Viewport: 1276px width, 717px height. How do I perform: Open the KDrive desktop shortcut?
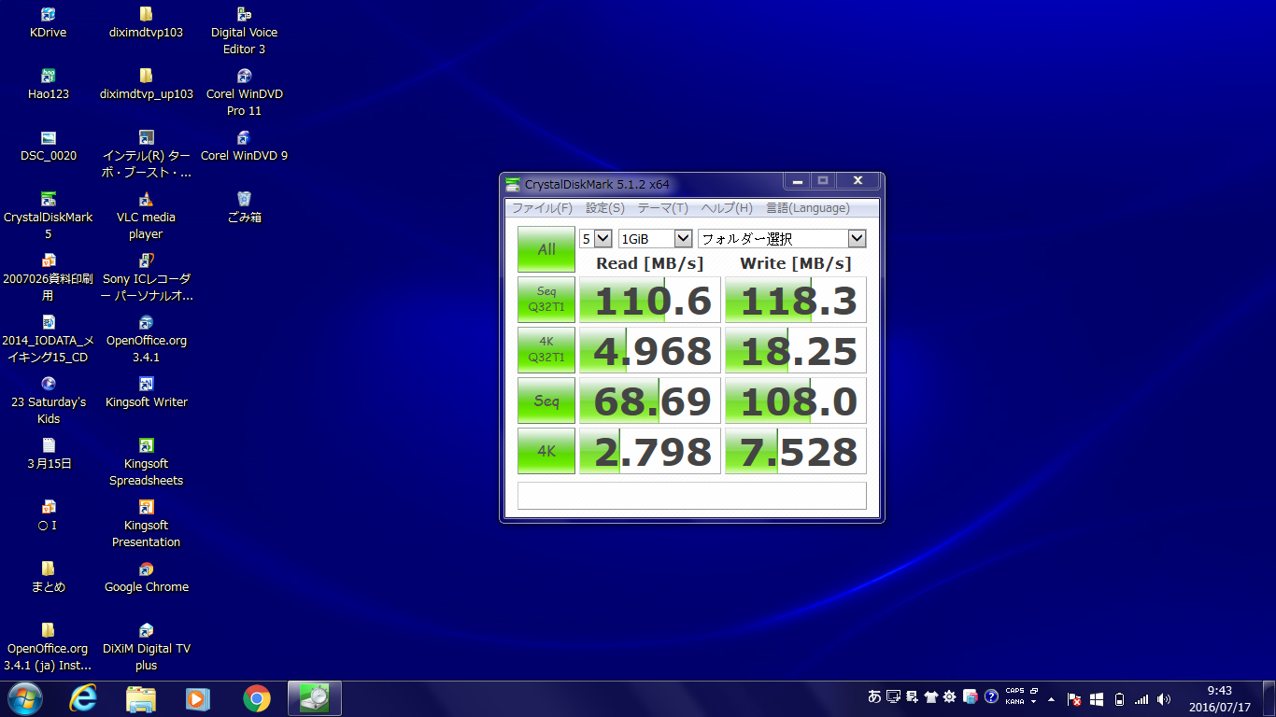[x=49, y=23]
